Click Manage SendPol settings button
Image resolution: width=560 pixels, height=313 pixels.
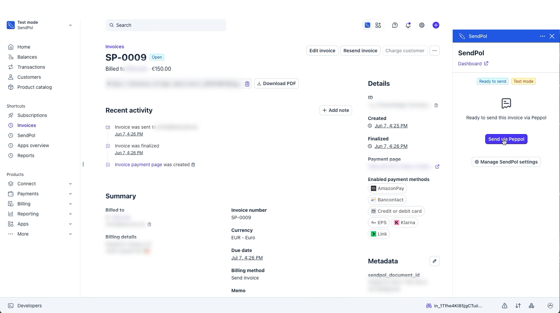point(506,162)
